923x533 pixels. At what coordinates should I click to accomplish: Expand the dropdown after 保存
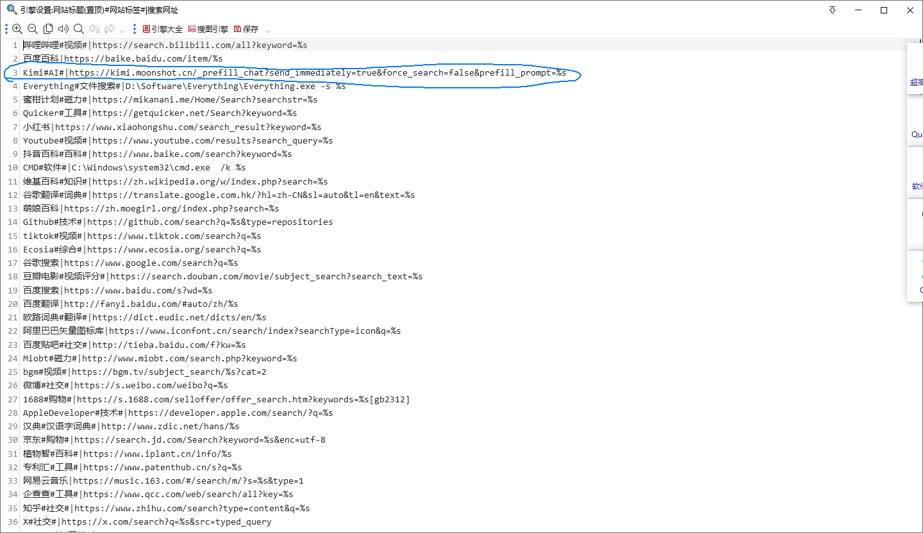point(268,30)
